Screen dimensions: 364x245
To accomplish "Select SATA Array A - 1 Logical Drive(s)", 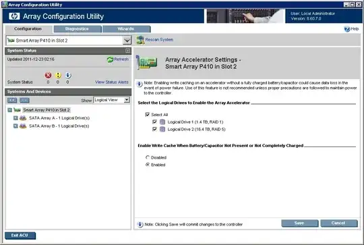I will point(59,118).
